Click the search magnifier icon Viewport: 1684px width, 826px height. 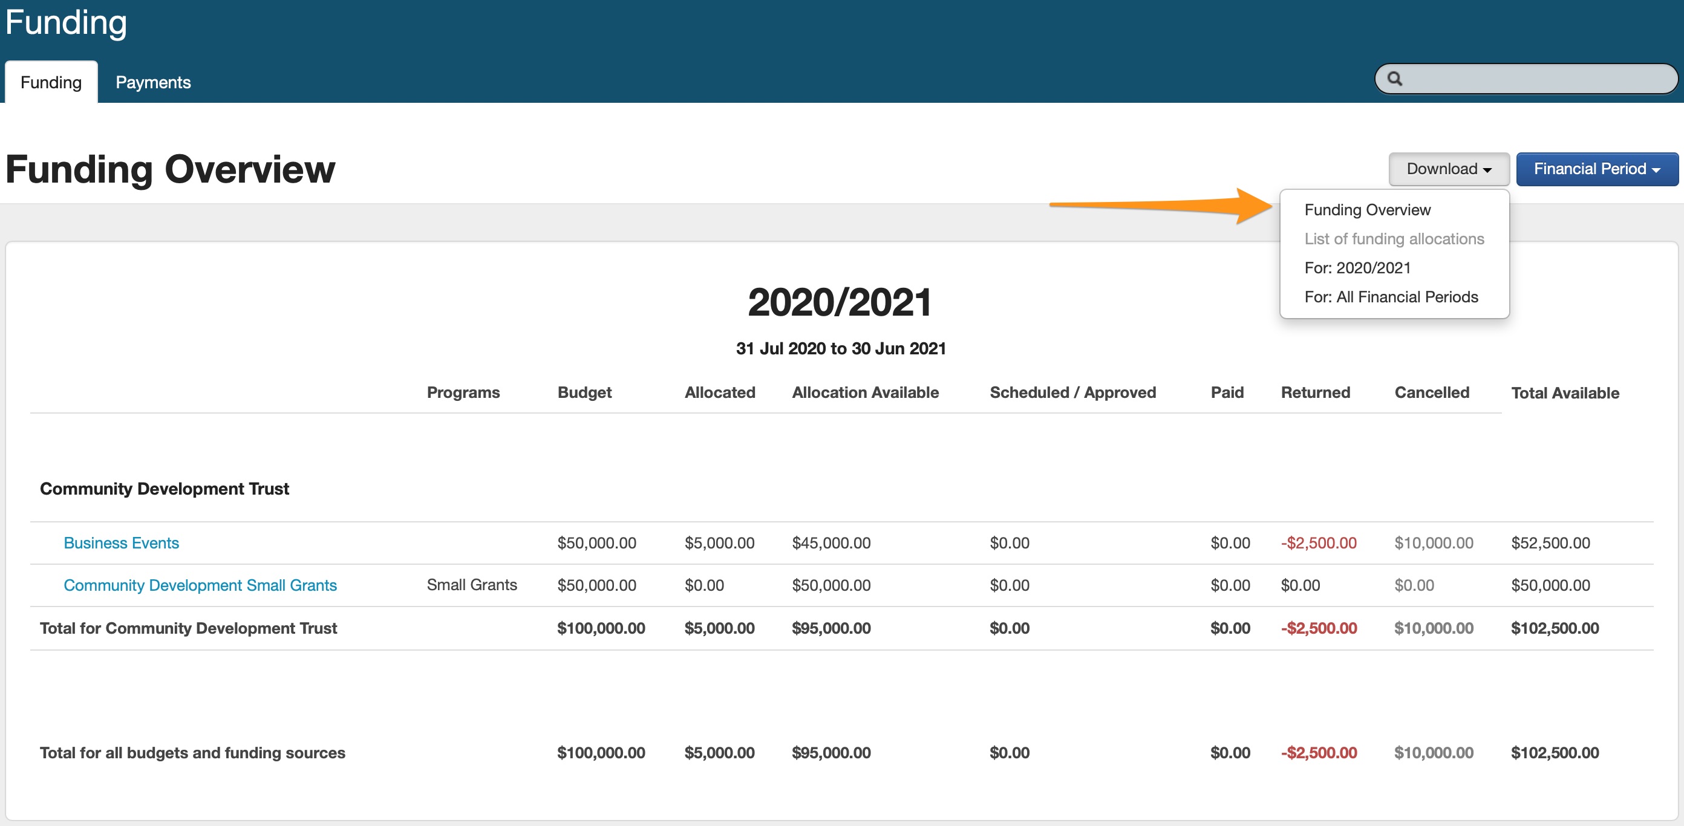pos(1394,79)
